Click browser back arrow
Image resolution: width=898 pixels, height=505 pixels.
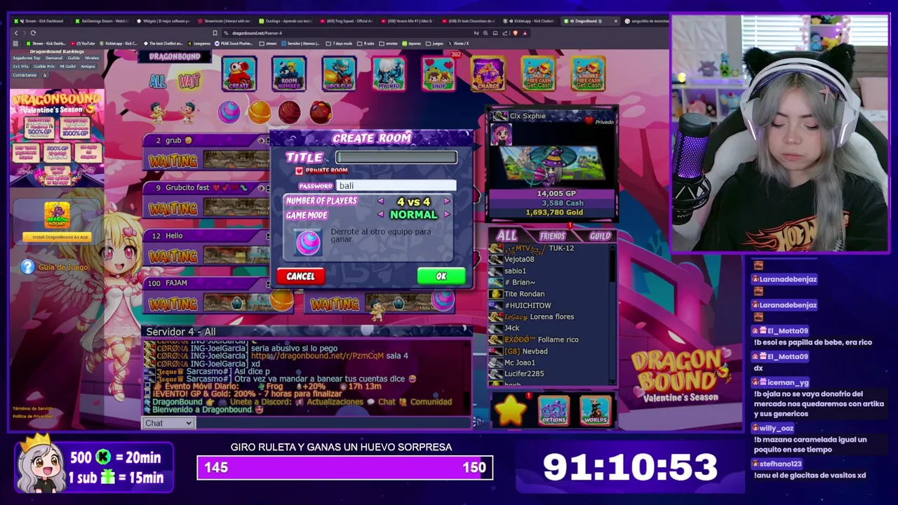pyautogui.click(x=16, y=33)
